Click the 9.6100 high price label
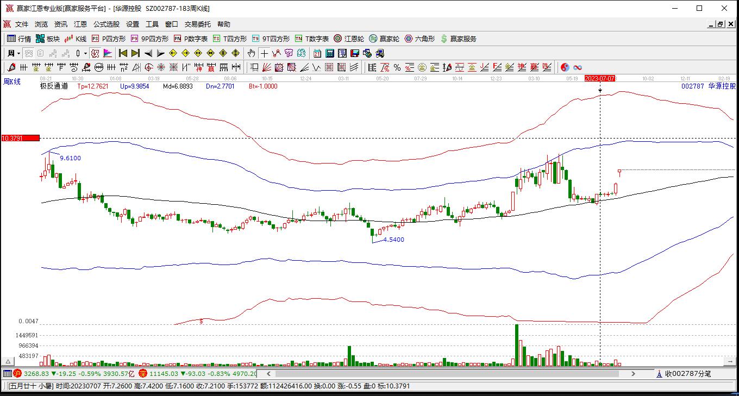Screen dimensions: 739x396 70,158
